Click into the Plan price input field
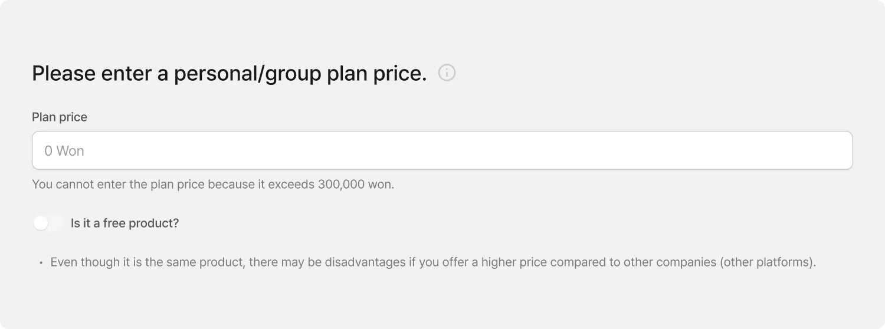This screenshot has width=885, height=329. click(442, 150)
